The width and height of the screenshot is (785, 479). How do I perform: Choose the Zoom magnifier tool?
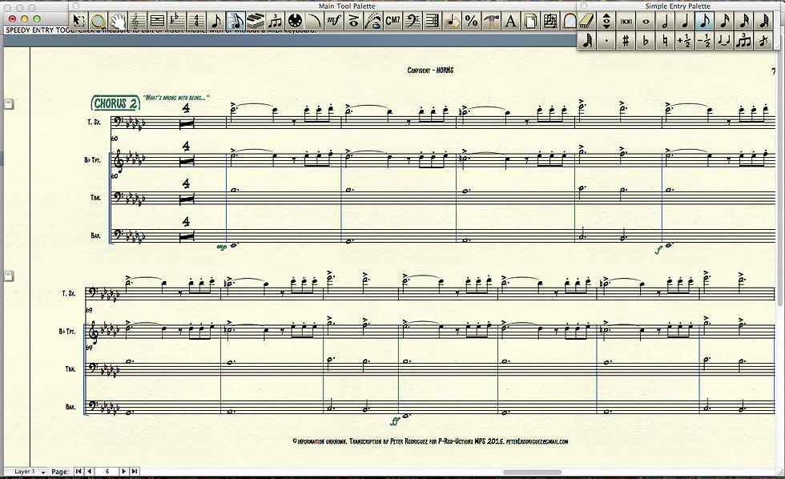tap(99, 21)
